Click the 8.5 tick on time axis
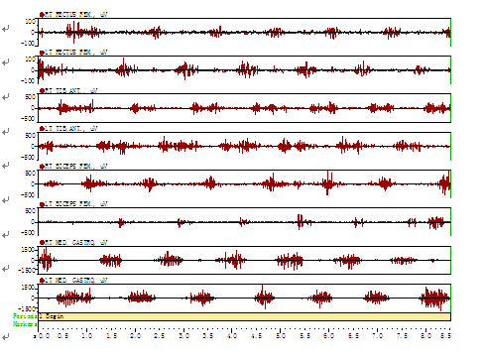 pyautogui.click(x=445, y=336)
